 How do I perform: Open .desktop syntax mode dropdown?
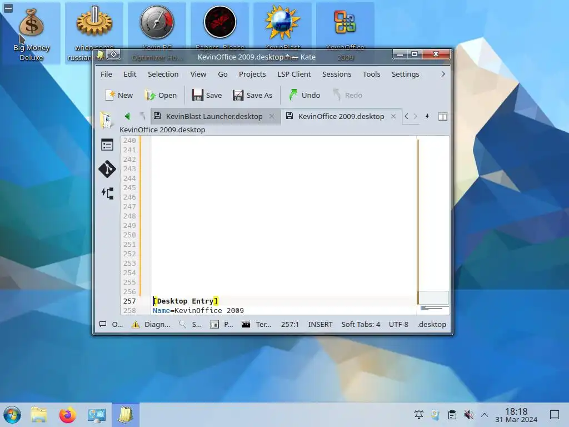click(x=431, y=324)
